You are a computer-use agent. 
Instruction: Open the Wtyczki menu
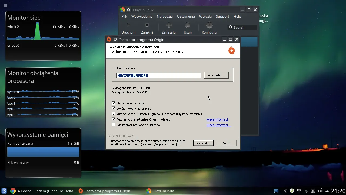point(205,16)
